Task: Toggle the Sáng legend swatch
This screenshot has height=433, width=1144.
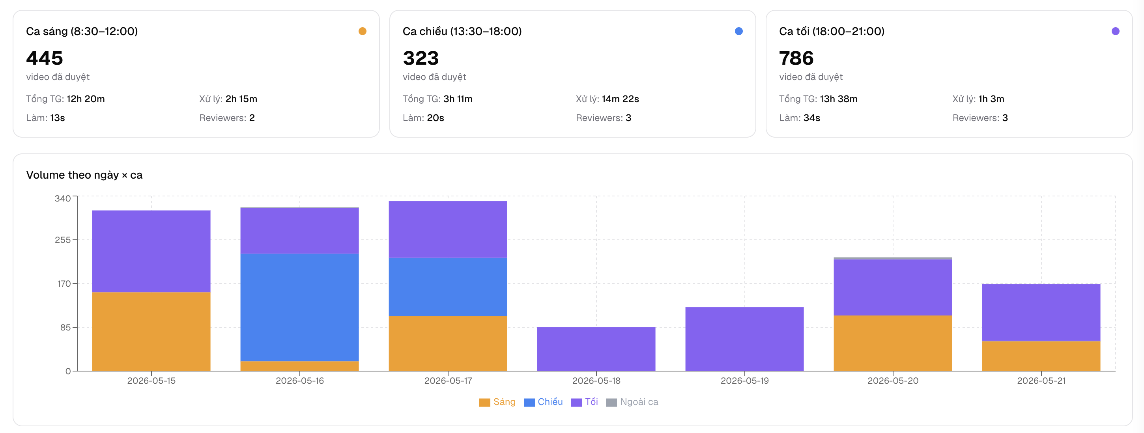Action: (x=484, y=402)
